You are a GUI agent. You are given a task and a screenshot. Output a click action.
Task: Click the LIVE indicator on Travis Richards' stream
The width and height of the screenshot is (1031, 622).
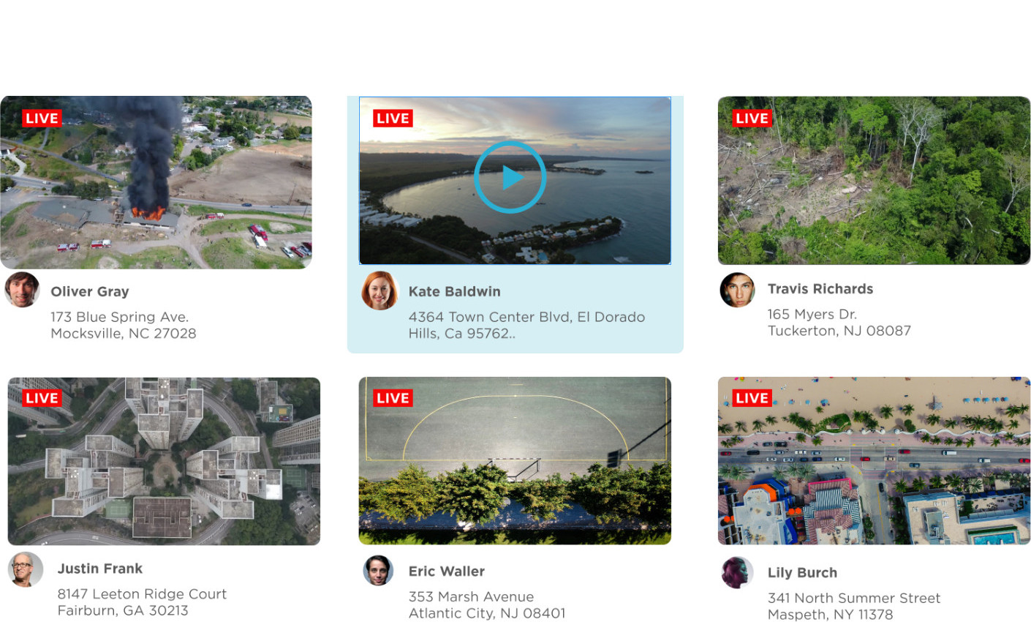(752, 118)
